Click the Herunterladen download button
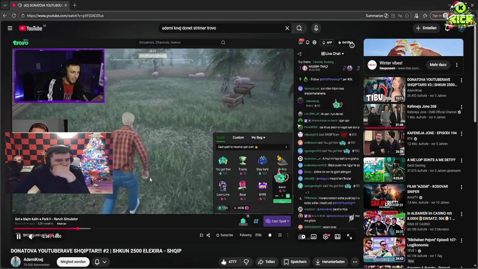The height and width of the screenshot is (269, 478). coord(330,262)
